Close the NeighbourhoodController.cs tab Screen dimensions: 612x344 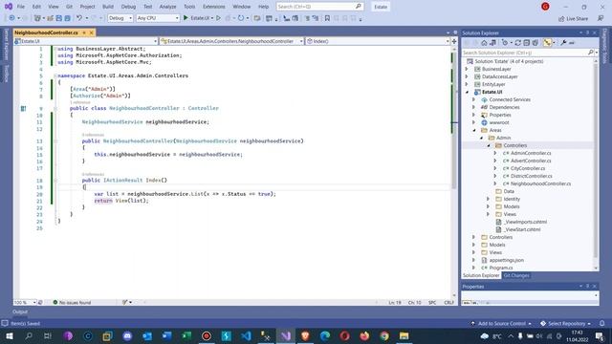click(x=92, y=32)
